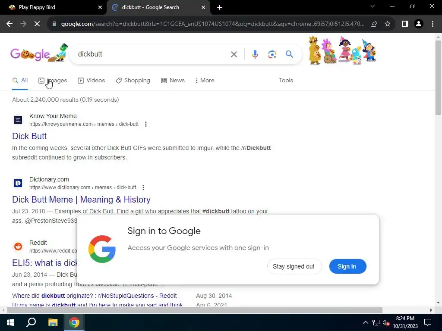Open the tab search chevron
The height and width of the screenshot is (331, 442).
pos(373,6)
